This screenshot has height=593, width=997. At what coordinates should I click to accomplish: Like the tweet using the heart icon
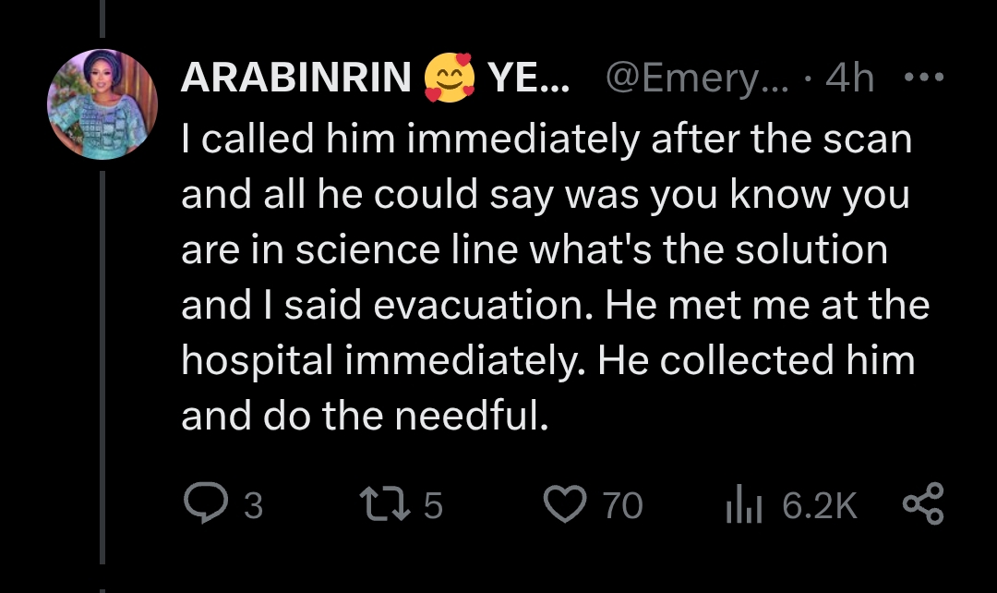pos(564,504)
